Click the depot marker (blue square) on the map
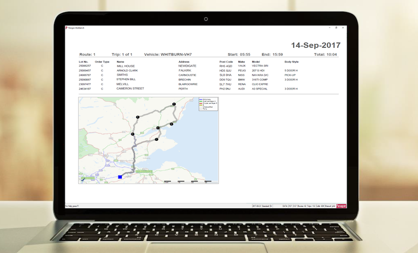 pyautogui.click(x=119, y=176)
